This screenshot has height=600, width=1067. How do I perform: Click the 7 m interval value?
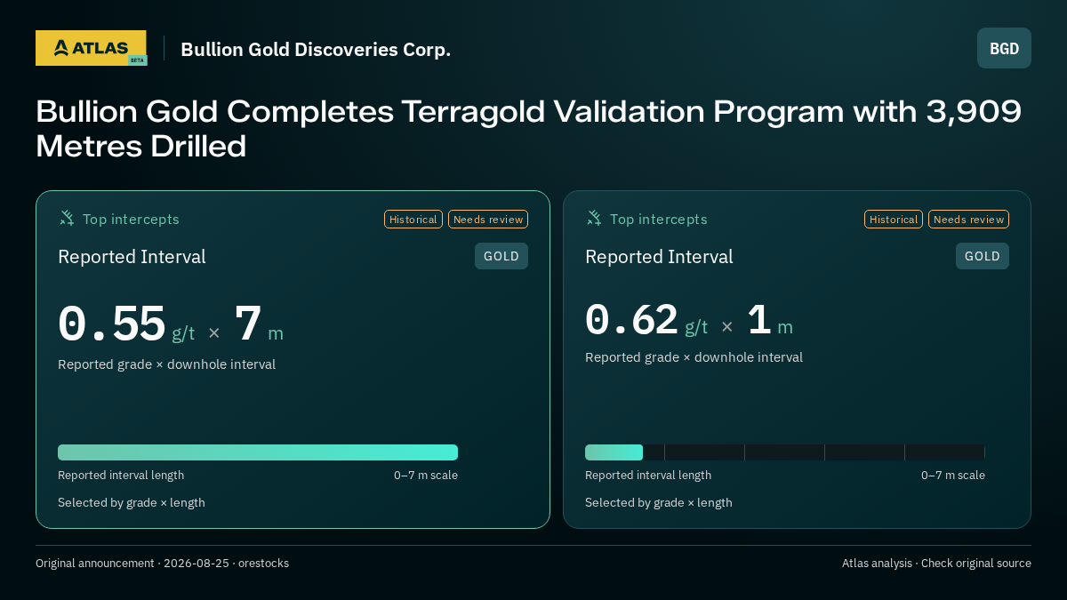[x=259, y=324]
